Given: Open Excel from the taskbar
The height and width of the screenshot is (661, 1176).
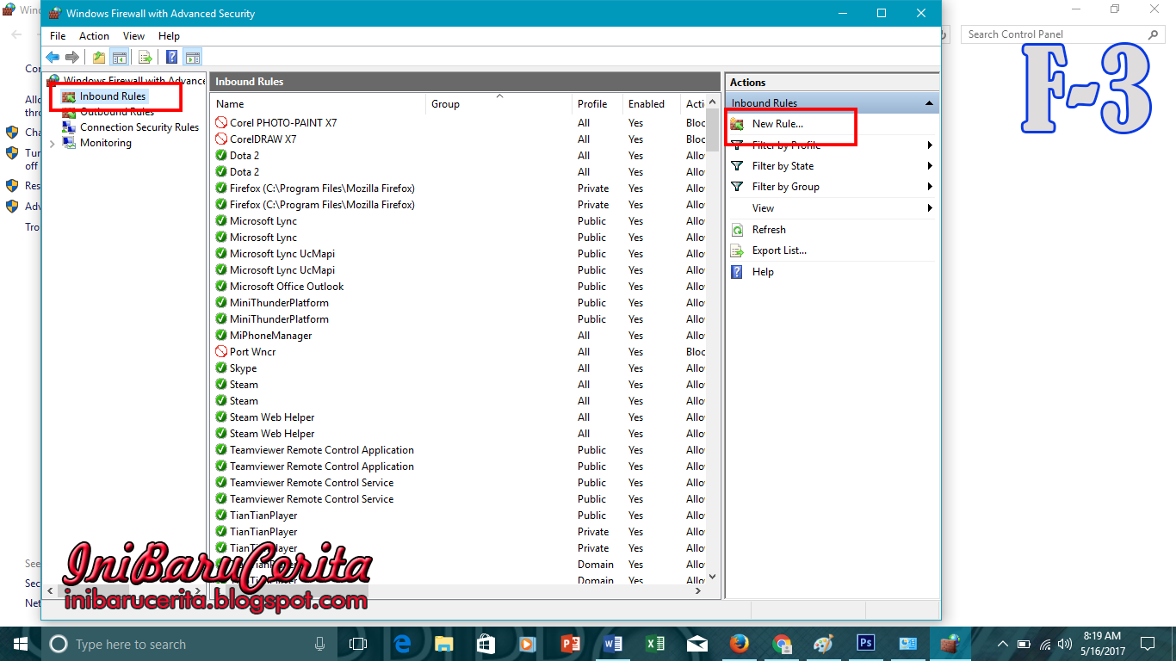Looking at the screenshot, I should click(x=654, y=644).
